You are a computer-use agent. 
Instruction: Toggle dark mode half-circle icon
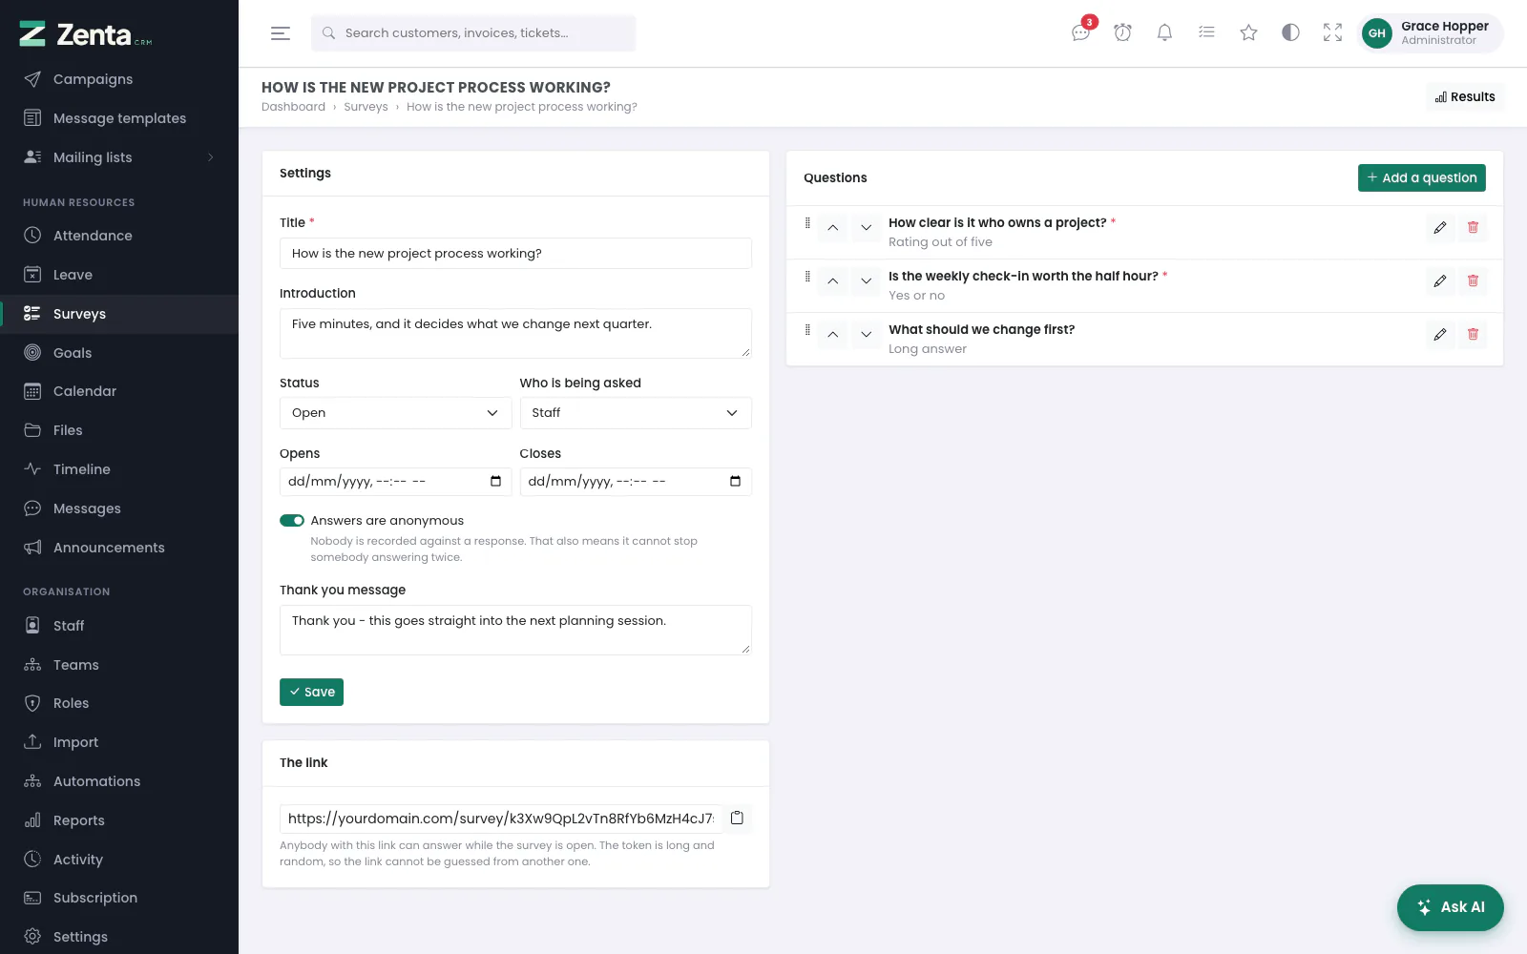(1290, 32)
